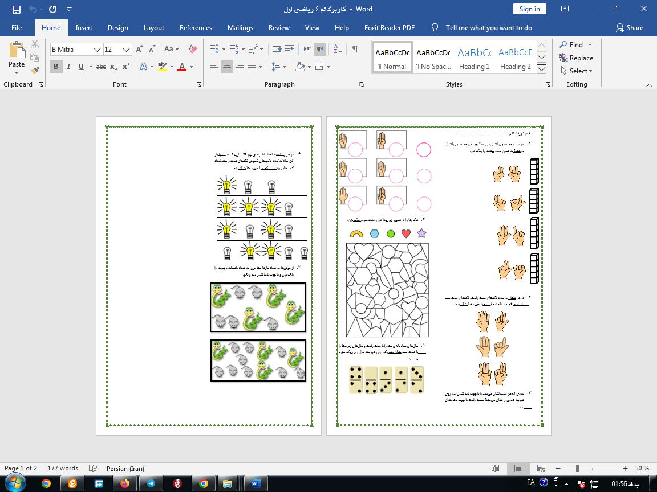Viewport: 657px width, 492px height.
Task: Apply subscript formatting
Action: (113, 67)
